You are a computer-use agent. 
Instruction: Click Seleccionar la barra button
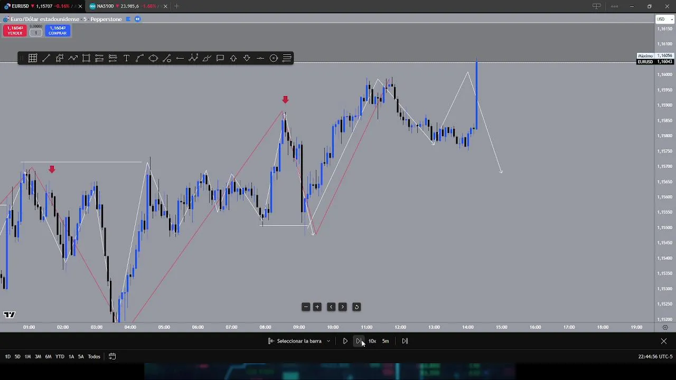point(295,341)
